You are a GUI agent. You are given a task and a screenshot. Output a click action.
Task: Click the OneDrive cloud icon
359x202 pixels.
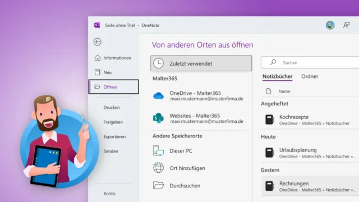(158, 95)
